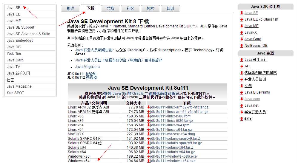The height and width of the screenshot is (163, 298).
Task: Open Java TV sidebar item
Action: coord(30,67)
